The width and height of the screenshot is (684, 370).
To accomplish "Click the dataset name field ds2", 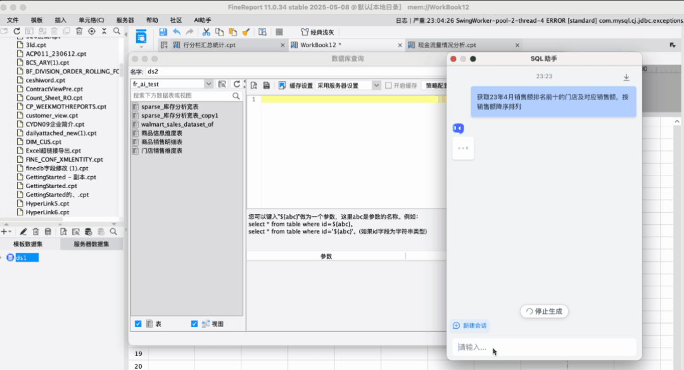I will 296,72.
